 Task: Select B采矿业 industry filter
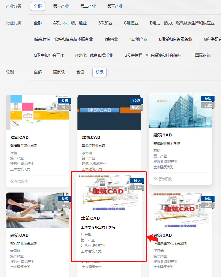click(x=105, y=23)
